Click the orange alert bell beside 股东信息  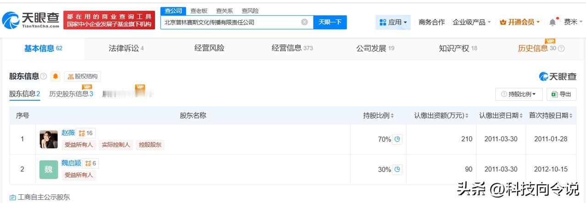coord(56,77)
